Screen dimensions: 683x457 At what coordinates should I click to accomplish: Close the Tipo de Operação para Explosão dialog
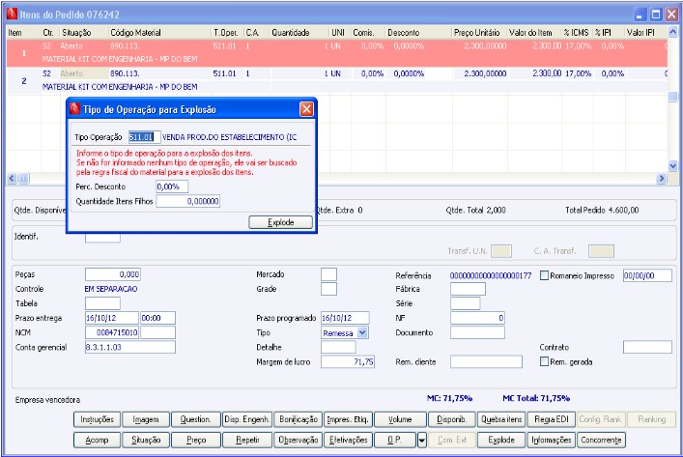coord(306,109)
